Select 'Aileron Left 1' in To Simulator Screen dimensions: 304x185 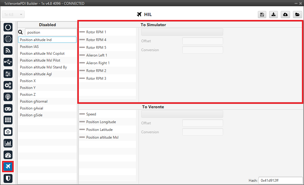coord(97,55)
